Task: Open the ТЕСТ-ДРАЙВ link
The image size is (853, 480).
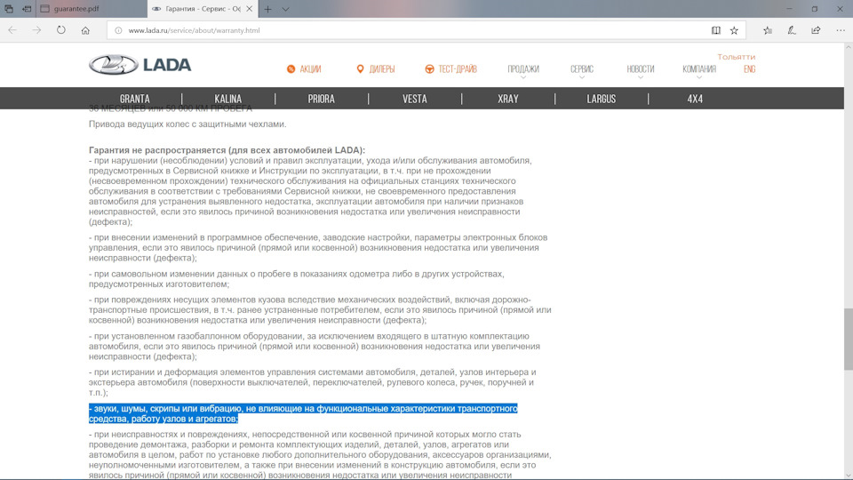Action: click(453, 69)
